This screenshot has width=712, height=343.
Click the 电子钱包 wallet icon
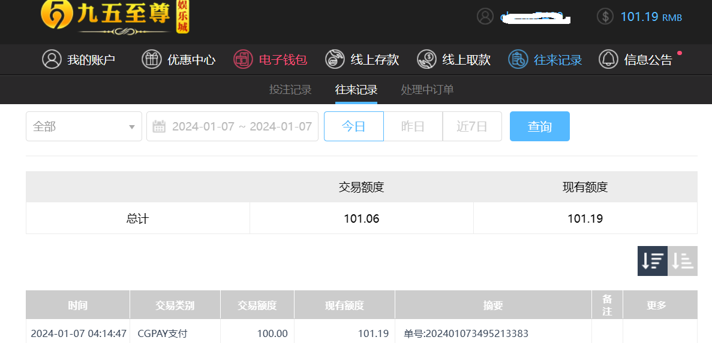(244, 59)
